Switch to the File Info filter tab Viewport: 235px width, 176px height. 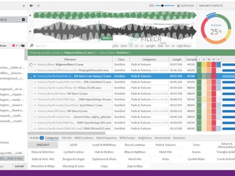(x=67, y=138)
